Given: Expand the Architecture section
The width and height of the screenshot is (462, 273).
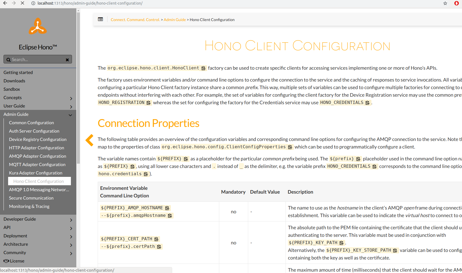Looking at the screenshot, I should 71,245.
